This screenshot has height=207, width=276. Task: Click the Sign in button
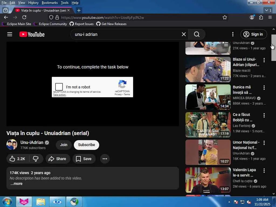(254, 34)
